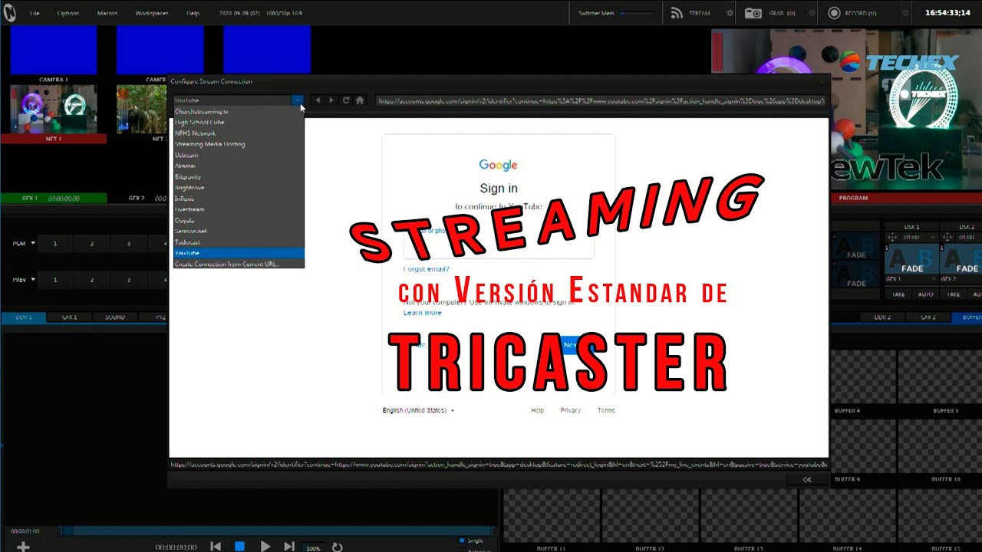Click the DDR timeline scrub bar

(276, 531)
